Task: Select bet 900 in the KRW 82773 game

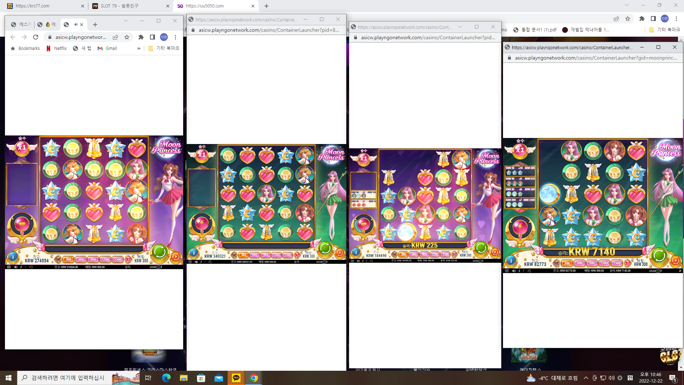Action: click(592, 263)
